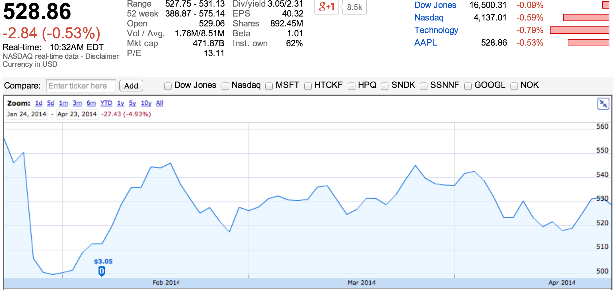This screenshot has width=614, height=290.
Task: Click the 892.45M shares value
Action: pyautogui.click(x=287, y=23)
